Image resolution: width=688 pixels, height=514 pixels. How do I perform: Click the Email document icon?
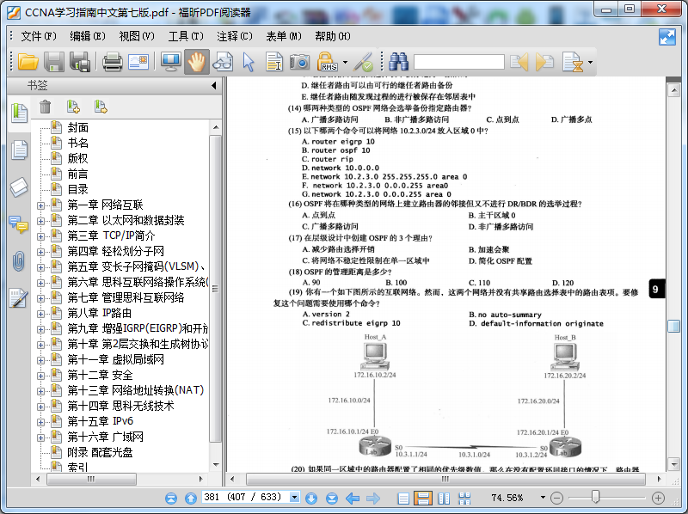click(x=138, y=62)
